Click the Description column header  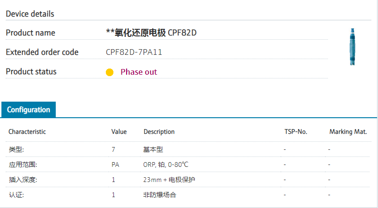(x=159, y=131)
